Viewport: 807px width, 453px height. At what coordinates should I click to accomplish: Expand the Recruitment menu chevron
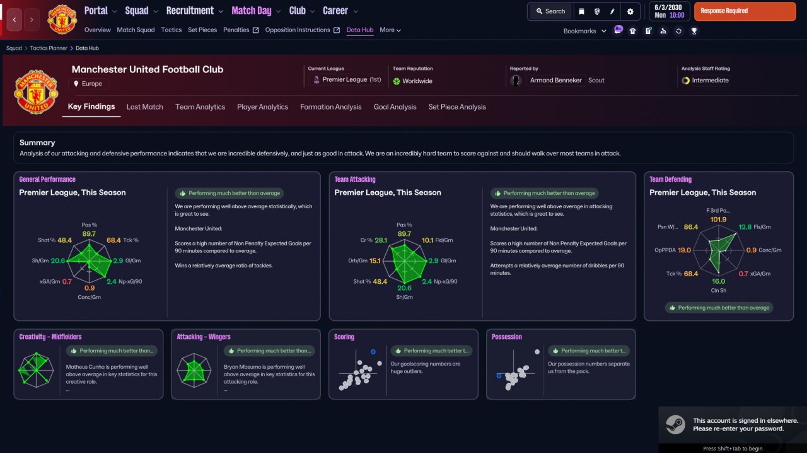click(220, 11)
